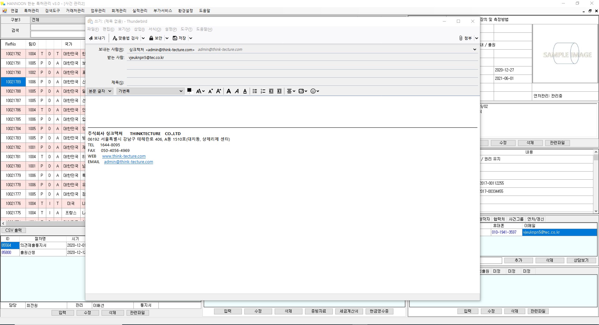Open the 가변폭 font family dropdown
The width and height of the screenshot is (599, 325).
click(150, 91)
